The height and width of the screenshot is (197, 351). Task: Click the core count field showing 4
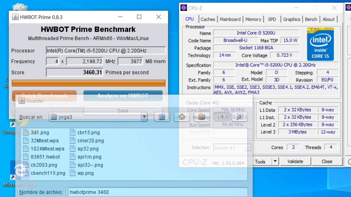pyautogui.click(x=53, y=61)
